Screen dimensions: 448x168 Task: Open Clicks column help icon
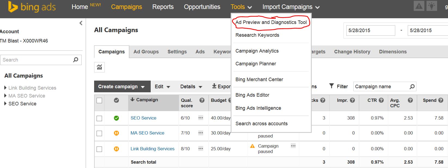point(323,100)
